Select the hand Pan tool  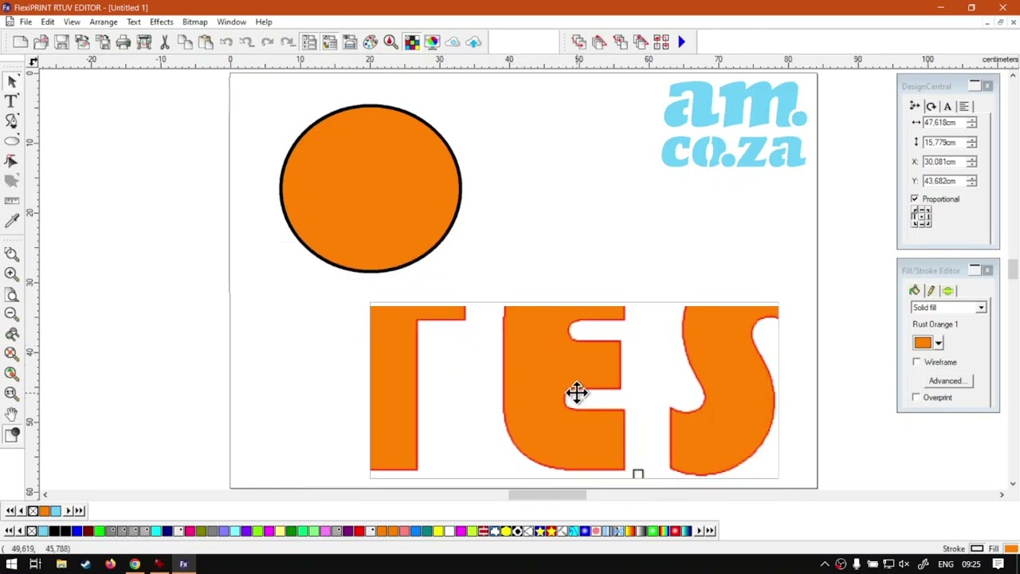click(x=12, y=414)
